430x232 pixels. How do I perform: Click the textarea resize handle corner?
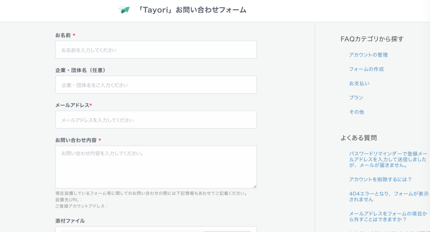(x=255, y=186)
